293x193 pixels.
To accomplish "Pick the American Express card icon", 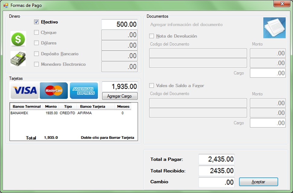I will [x=84, y=90].
